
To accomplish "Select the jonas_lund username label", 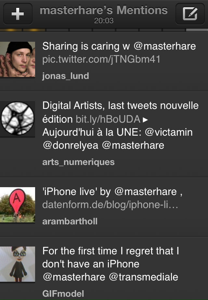I will coord(65,76).
